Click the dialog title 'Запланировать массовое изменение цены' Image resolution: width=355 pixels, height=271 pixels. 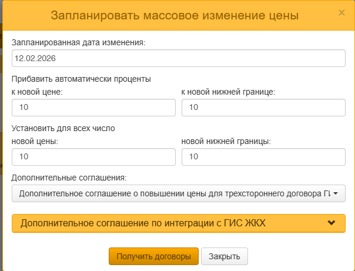[175, 15]
